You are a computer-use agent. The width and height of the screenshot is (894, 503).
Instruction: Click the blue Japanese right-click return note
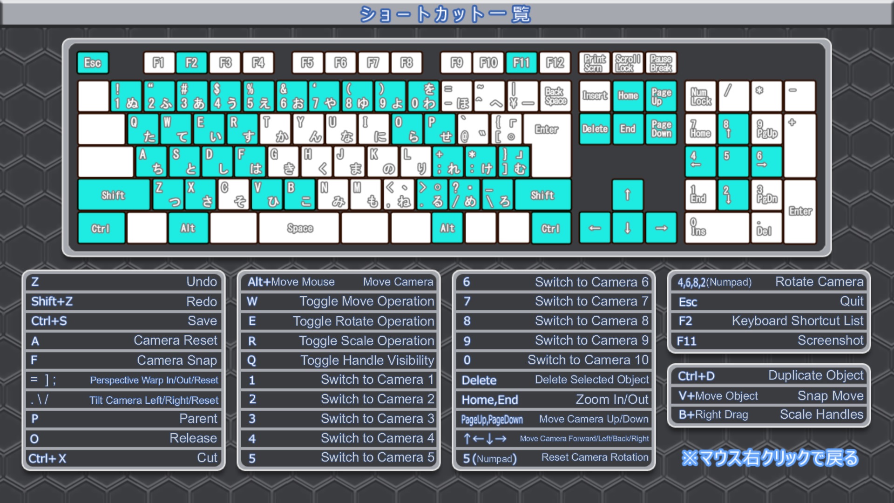769,458
